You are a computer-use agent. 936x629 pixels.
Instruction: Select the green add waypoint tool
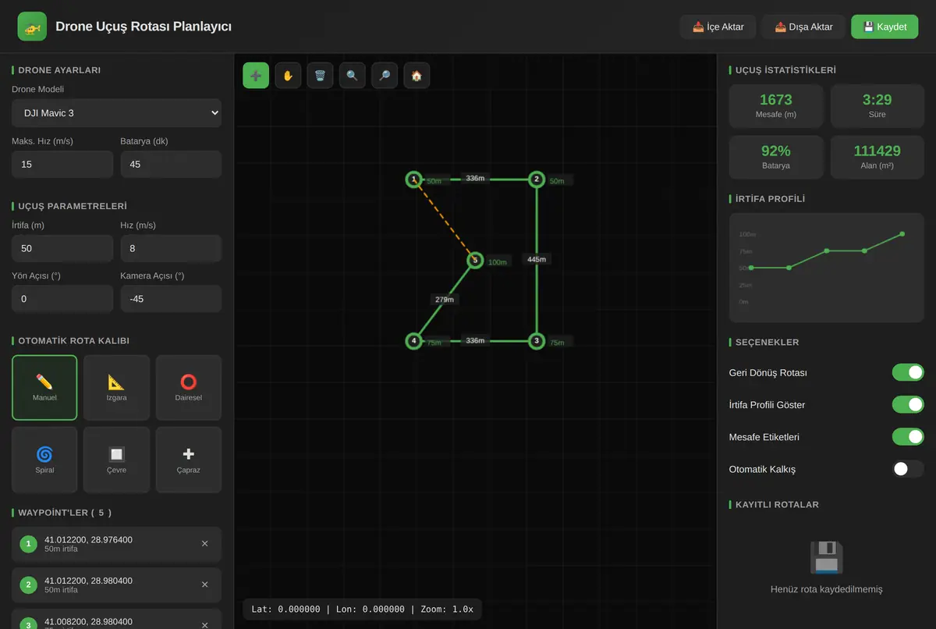click(256, 76)
